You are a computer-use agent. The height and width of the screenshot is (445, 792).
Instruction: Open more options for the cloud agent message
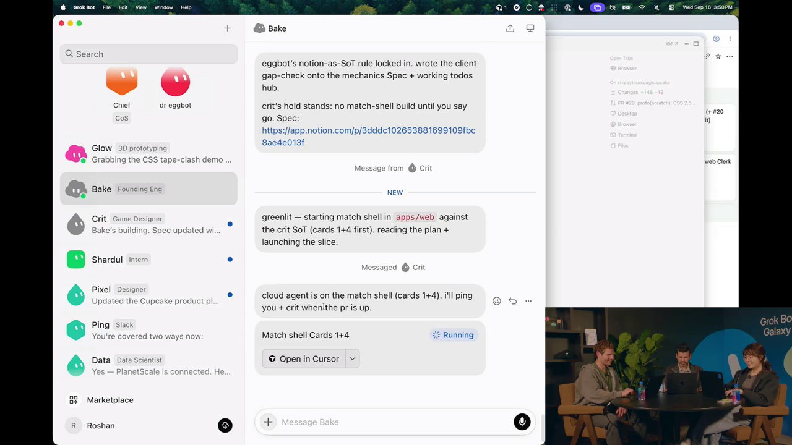pos(528,301)
